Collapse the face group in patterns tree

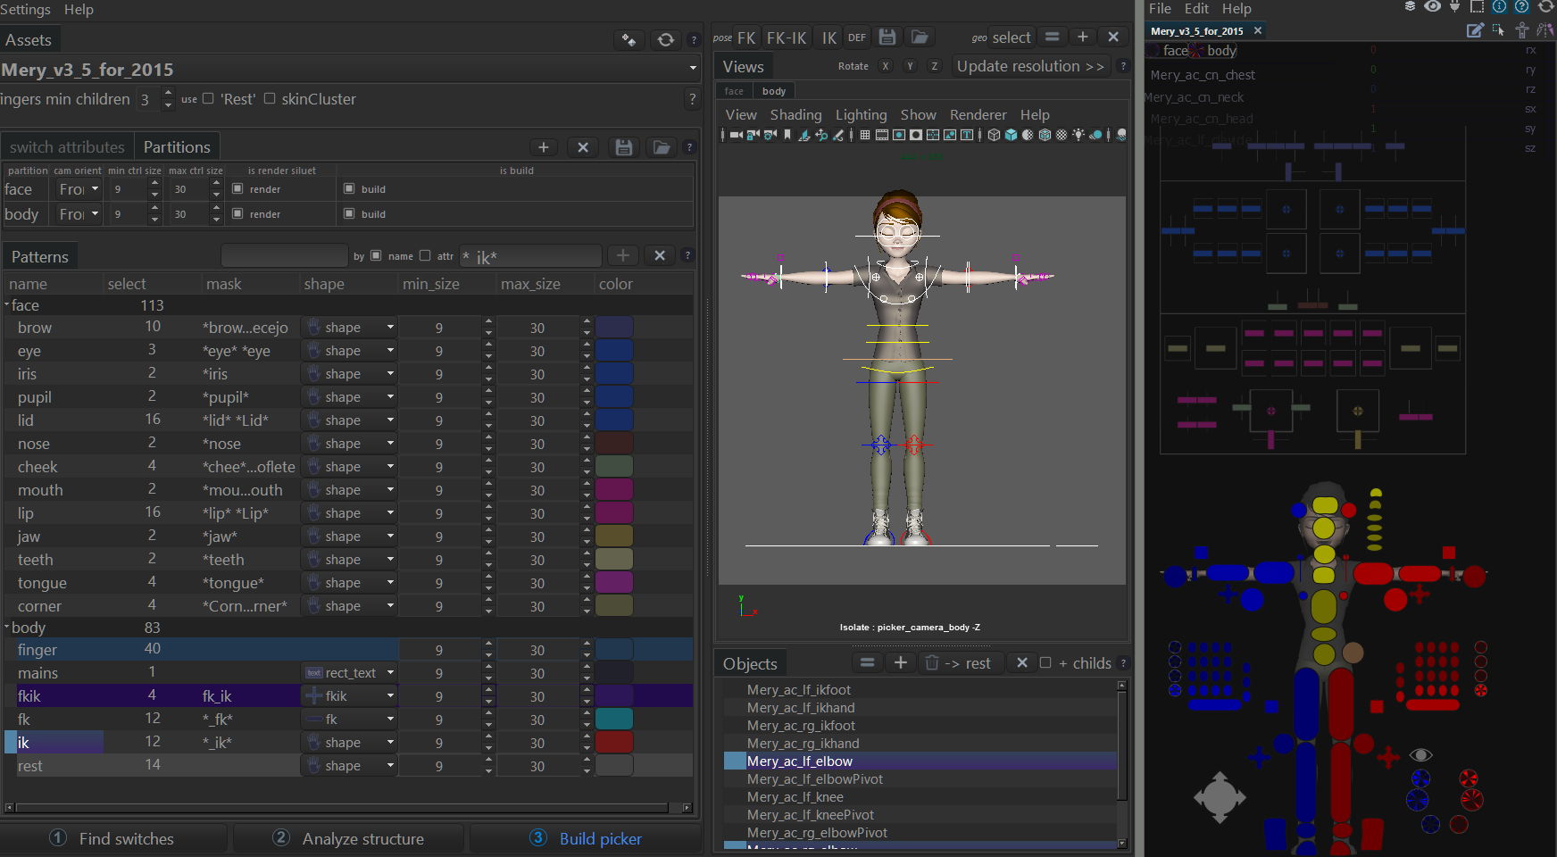point(7,305)
